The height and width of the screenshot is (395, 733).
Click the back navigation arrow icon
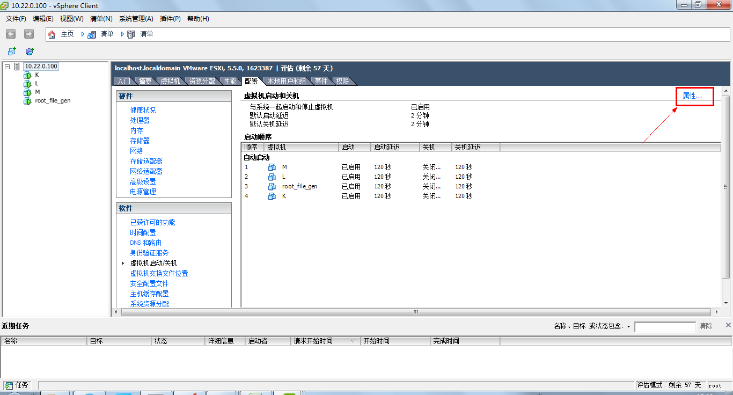(x=11, y=34)
